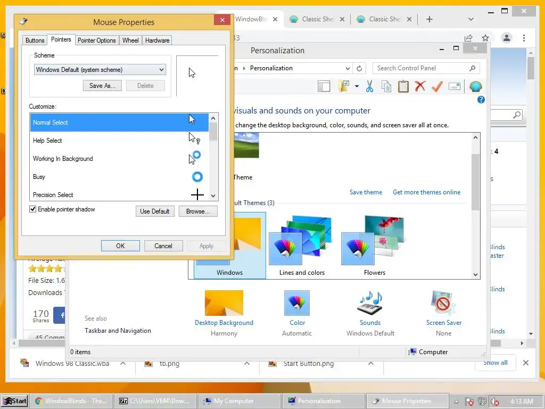Open the browser three-dot menu
Screen dimensions: 545x409
coord(524,38)
